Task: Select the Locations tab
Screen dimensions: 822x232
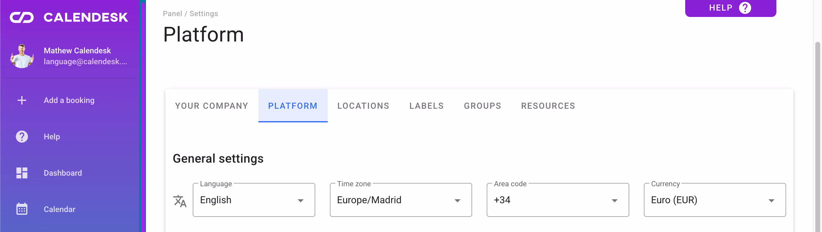Action: click(x=363, y=106)
